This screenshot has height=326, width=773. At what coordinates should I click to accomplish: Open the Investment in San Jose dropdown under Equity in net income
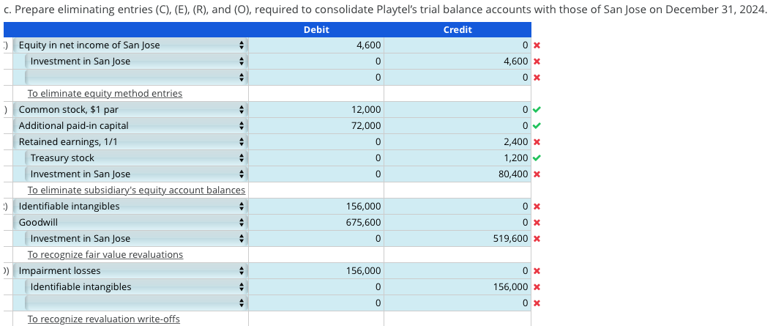point(137,62)
